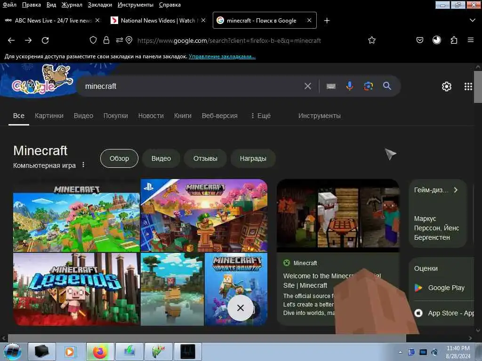Screen dimensions: 482x361
Task: Bookmark this page with star
Action: click(x=372, y=40)
